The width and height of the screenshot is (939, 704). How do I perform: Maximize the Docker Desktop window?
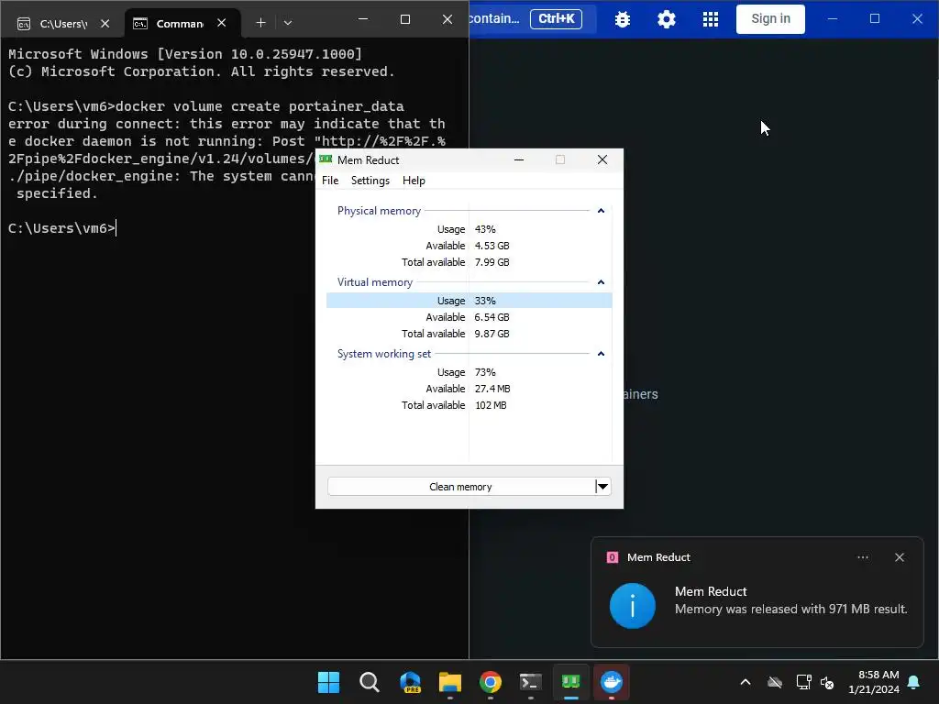[x=874, y=18]
